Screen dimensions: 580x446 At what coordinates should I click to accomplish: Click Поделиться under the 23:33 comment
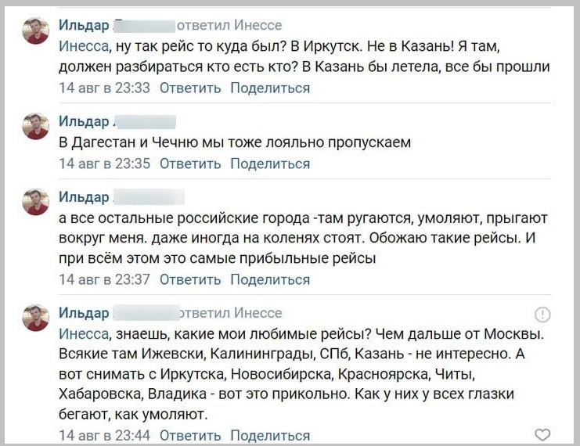click(x=270, y=88)
